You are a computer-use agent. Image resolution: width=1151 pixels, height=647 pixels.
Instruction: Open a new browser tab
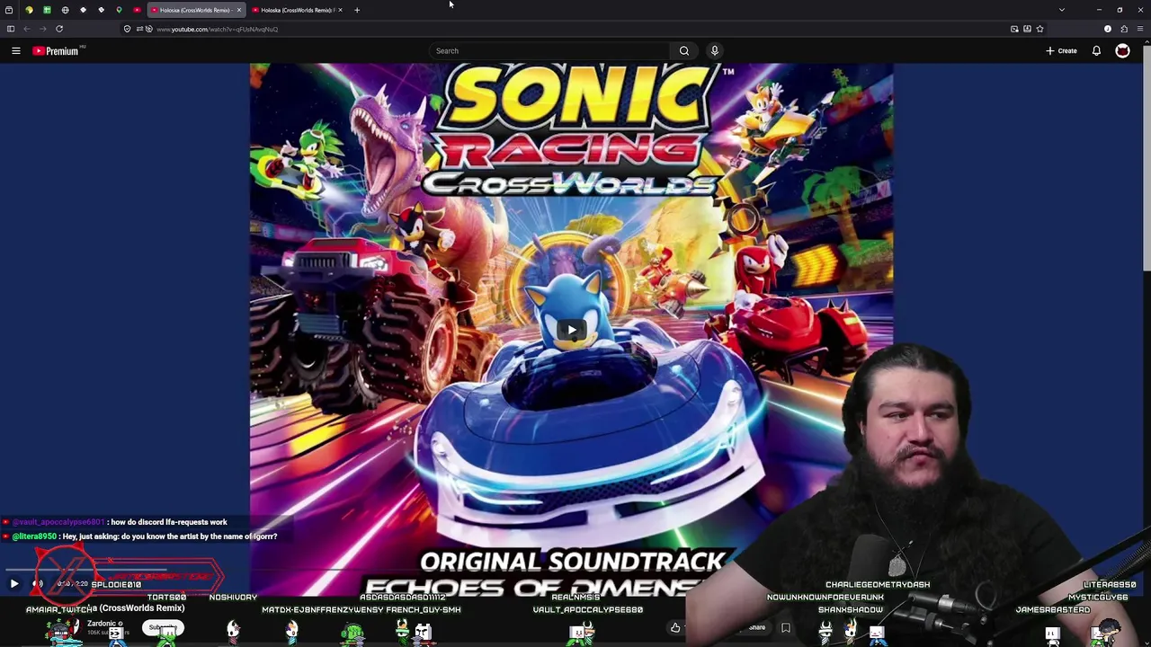(x=357, y=10)
